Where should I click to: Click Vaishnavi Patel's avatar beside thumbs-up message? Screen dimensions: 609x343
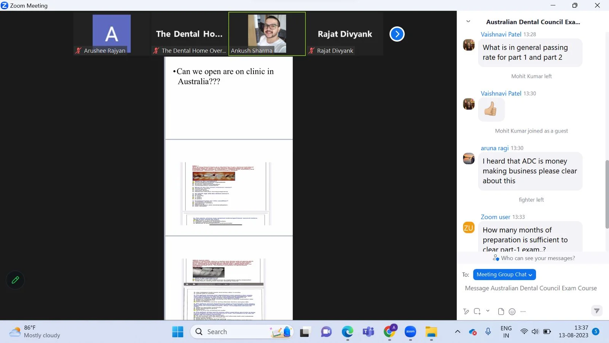pos(469,104)
